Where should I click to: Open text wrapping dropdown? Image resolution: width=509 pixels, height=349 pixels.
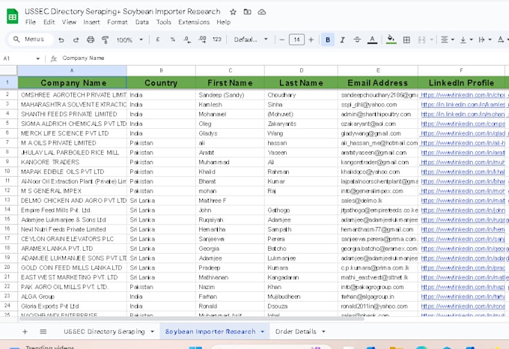[x=485, y=40]
